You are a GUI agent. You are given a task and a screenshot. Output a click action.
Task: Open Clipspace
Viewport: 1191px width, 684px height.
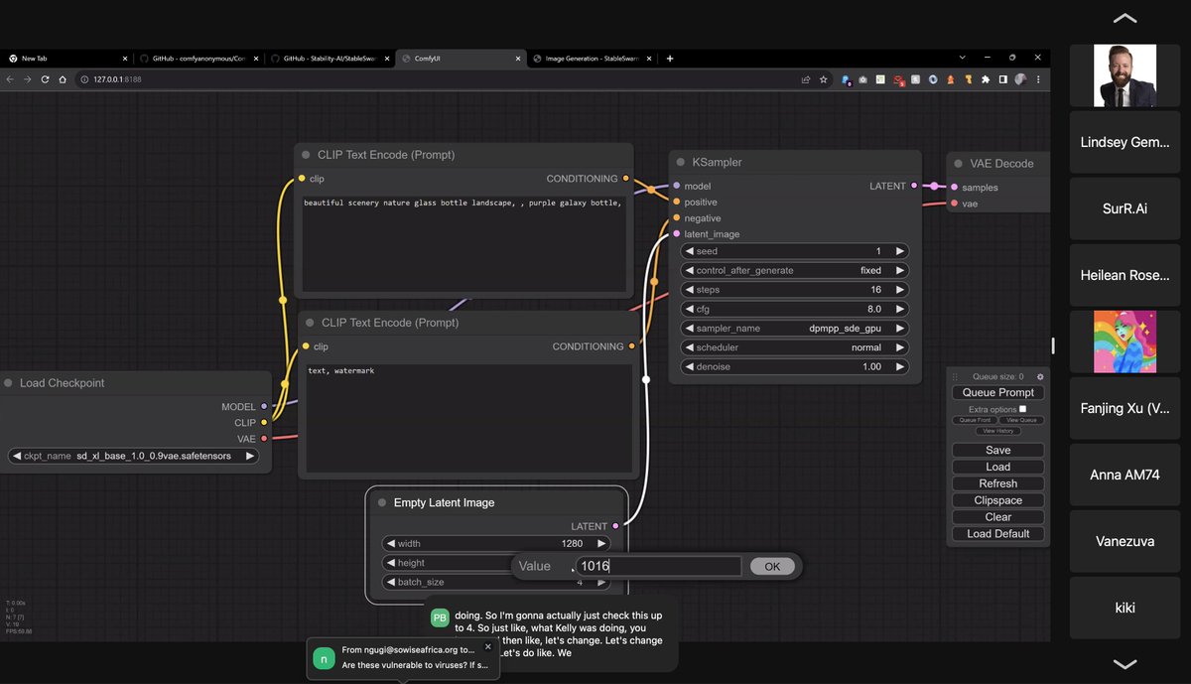[x=998, y=500]
